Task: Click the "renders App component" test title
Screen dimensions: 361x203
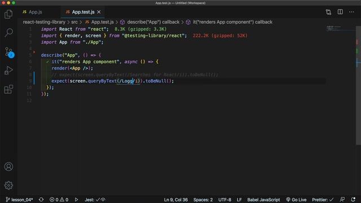Action: [89, 61]
